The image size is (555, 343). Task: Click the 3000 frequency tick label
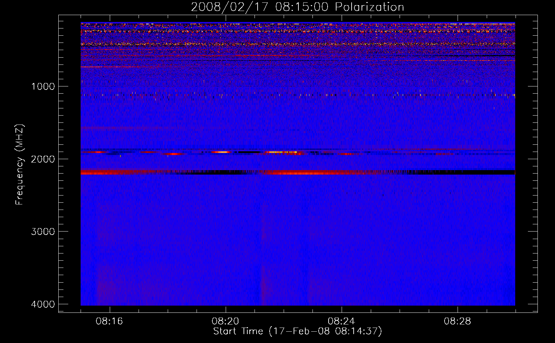pos(43,232)
